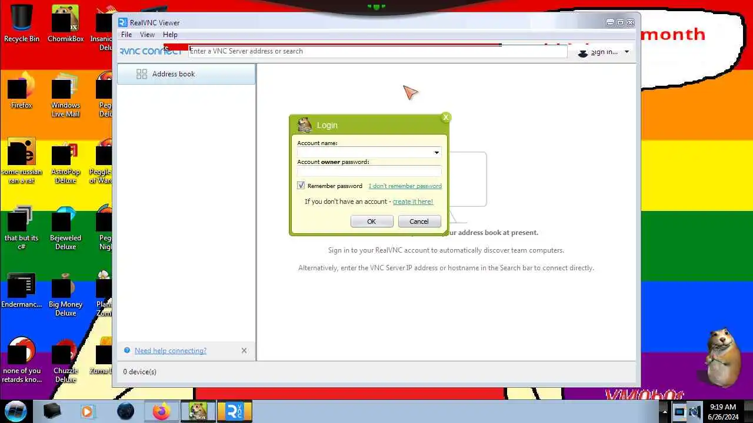
Task: Click the taskbar clock showing 9:19 AM
Action: [x=723, y=412]
